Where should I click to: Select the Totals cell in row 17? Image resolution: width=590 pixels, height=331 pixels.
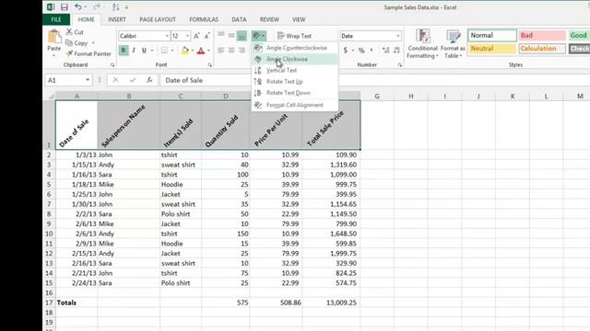coord(77,302)
